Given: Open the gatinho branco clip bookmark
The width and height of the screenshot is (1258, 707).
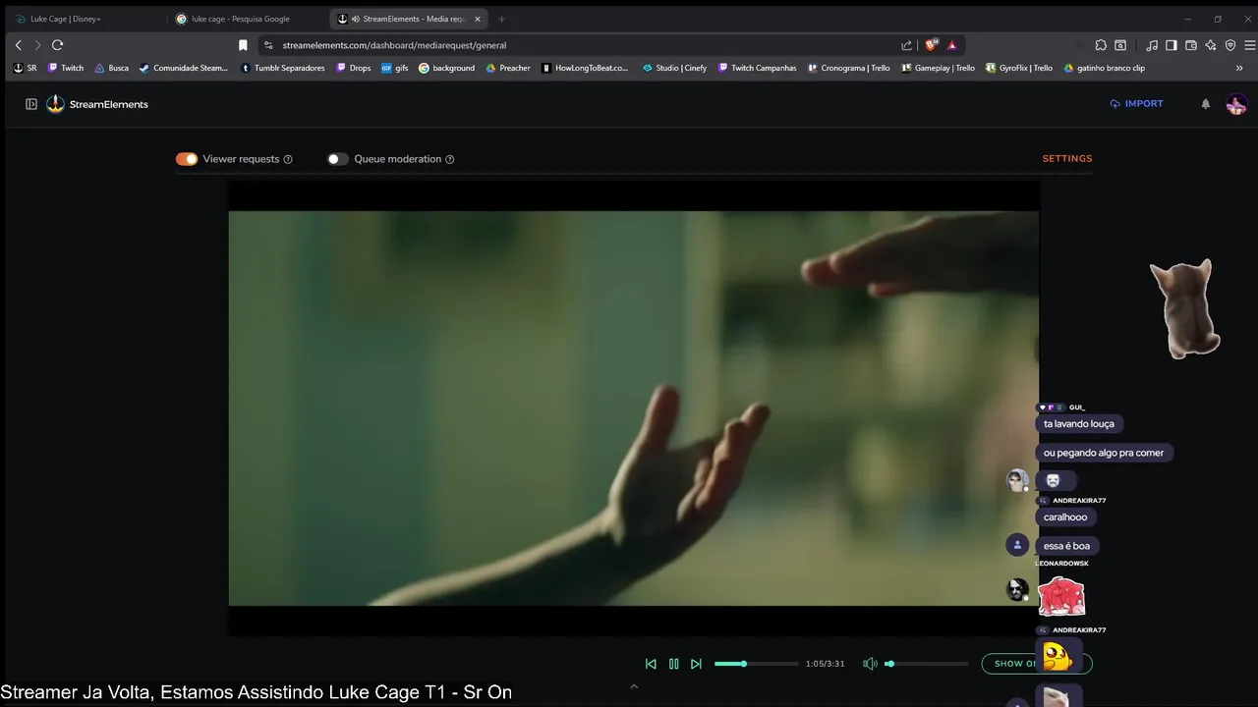Looking at the screenshot, I should [x=1104, y=68].
